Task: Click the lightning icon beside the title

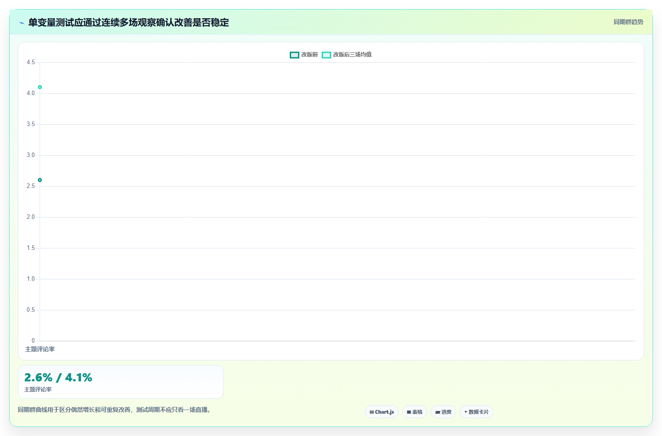Action: click(21, 23)
